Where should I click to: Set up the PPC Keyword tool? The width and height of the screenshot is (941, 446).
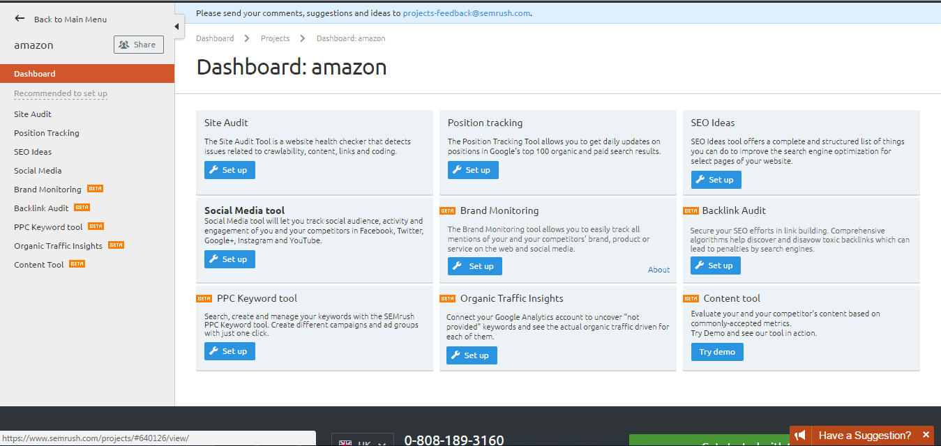[x=229, y=351]
